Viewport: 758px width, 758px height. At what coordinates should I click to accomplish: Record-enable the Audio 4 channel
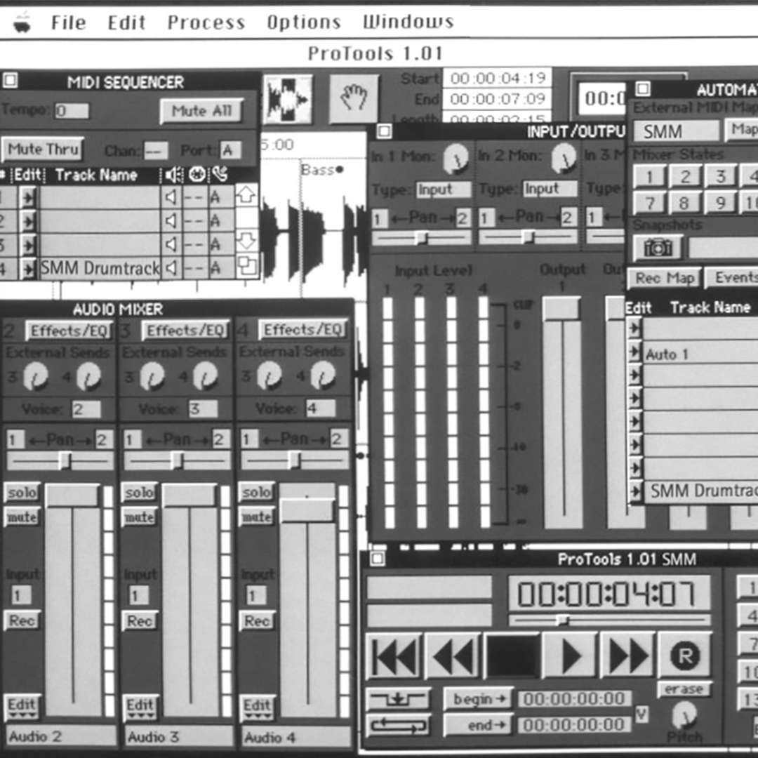256,620
